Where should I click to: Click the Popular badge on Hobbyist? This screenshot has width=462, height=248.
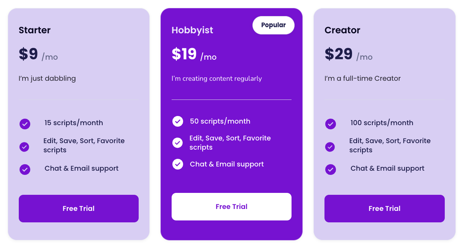274,25
